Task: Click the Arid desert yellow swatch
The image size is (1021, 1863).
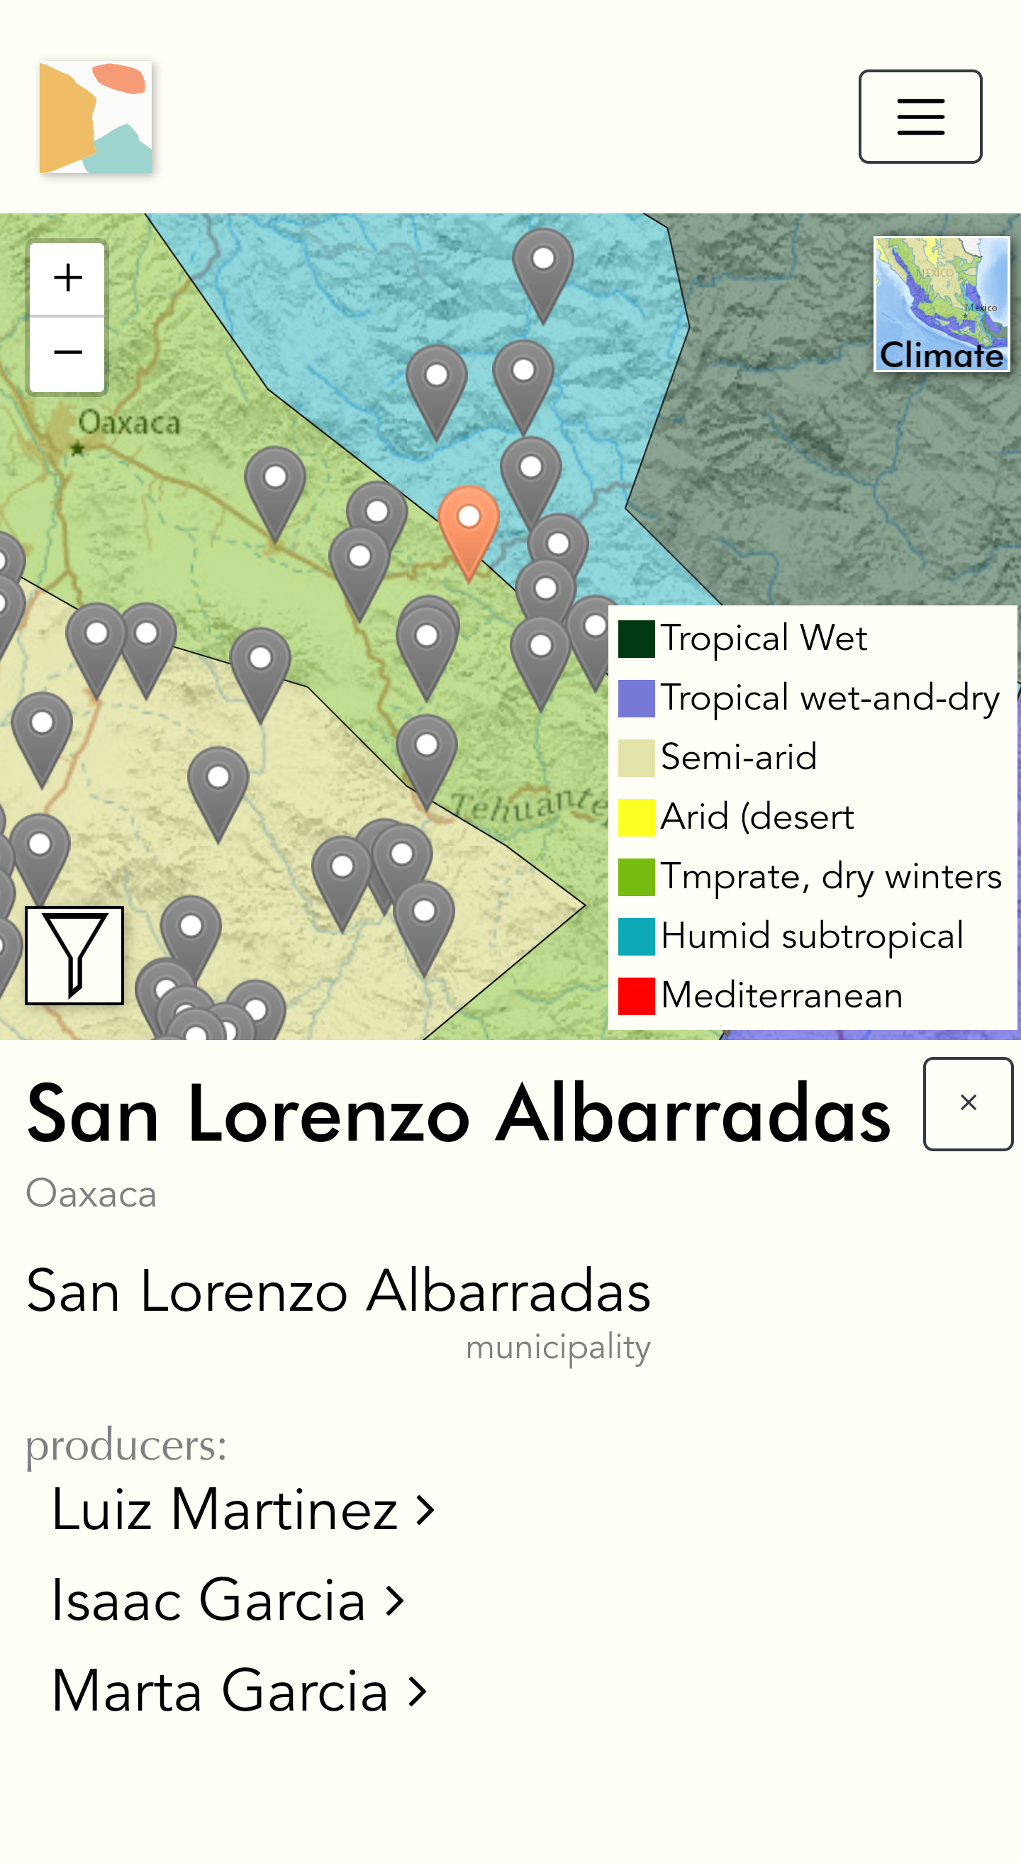Action: click(636, 817)
